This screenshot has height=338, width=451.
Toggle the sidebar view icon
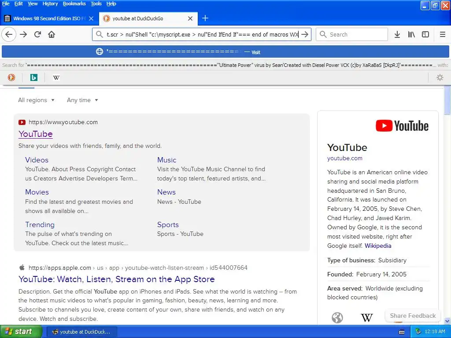pyautogui.click(x=425, y=34)
